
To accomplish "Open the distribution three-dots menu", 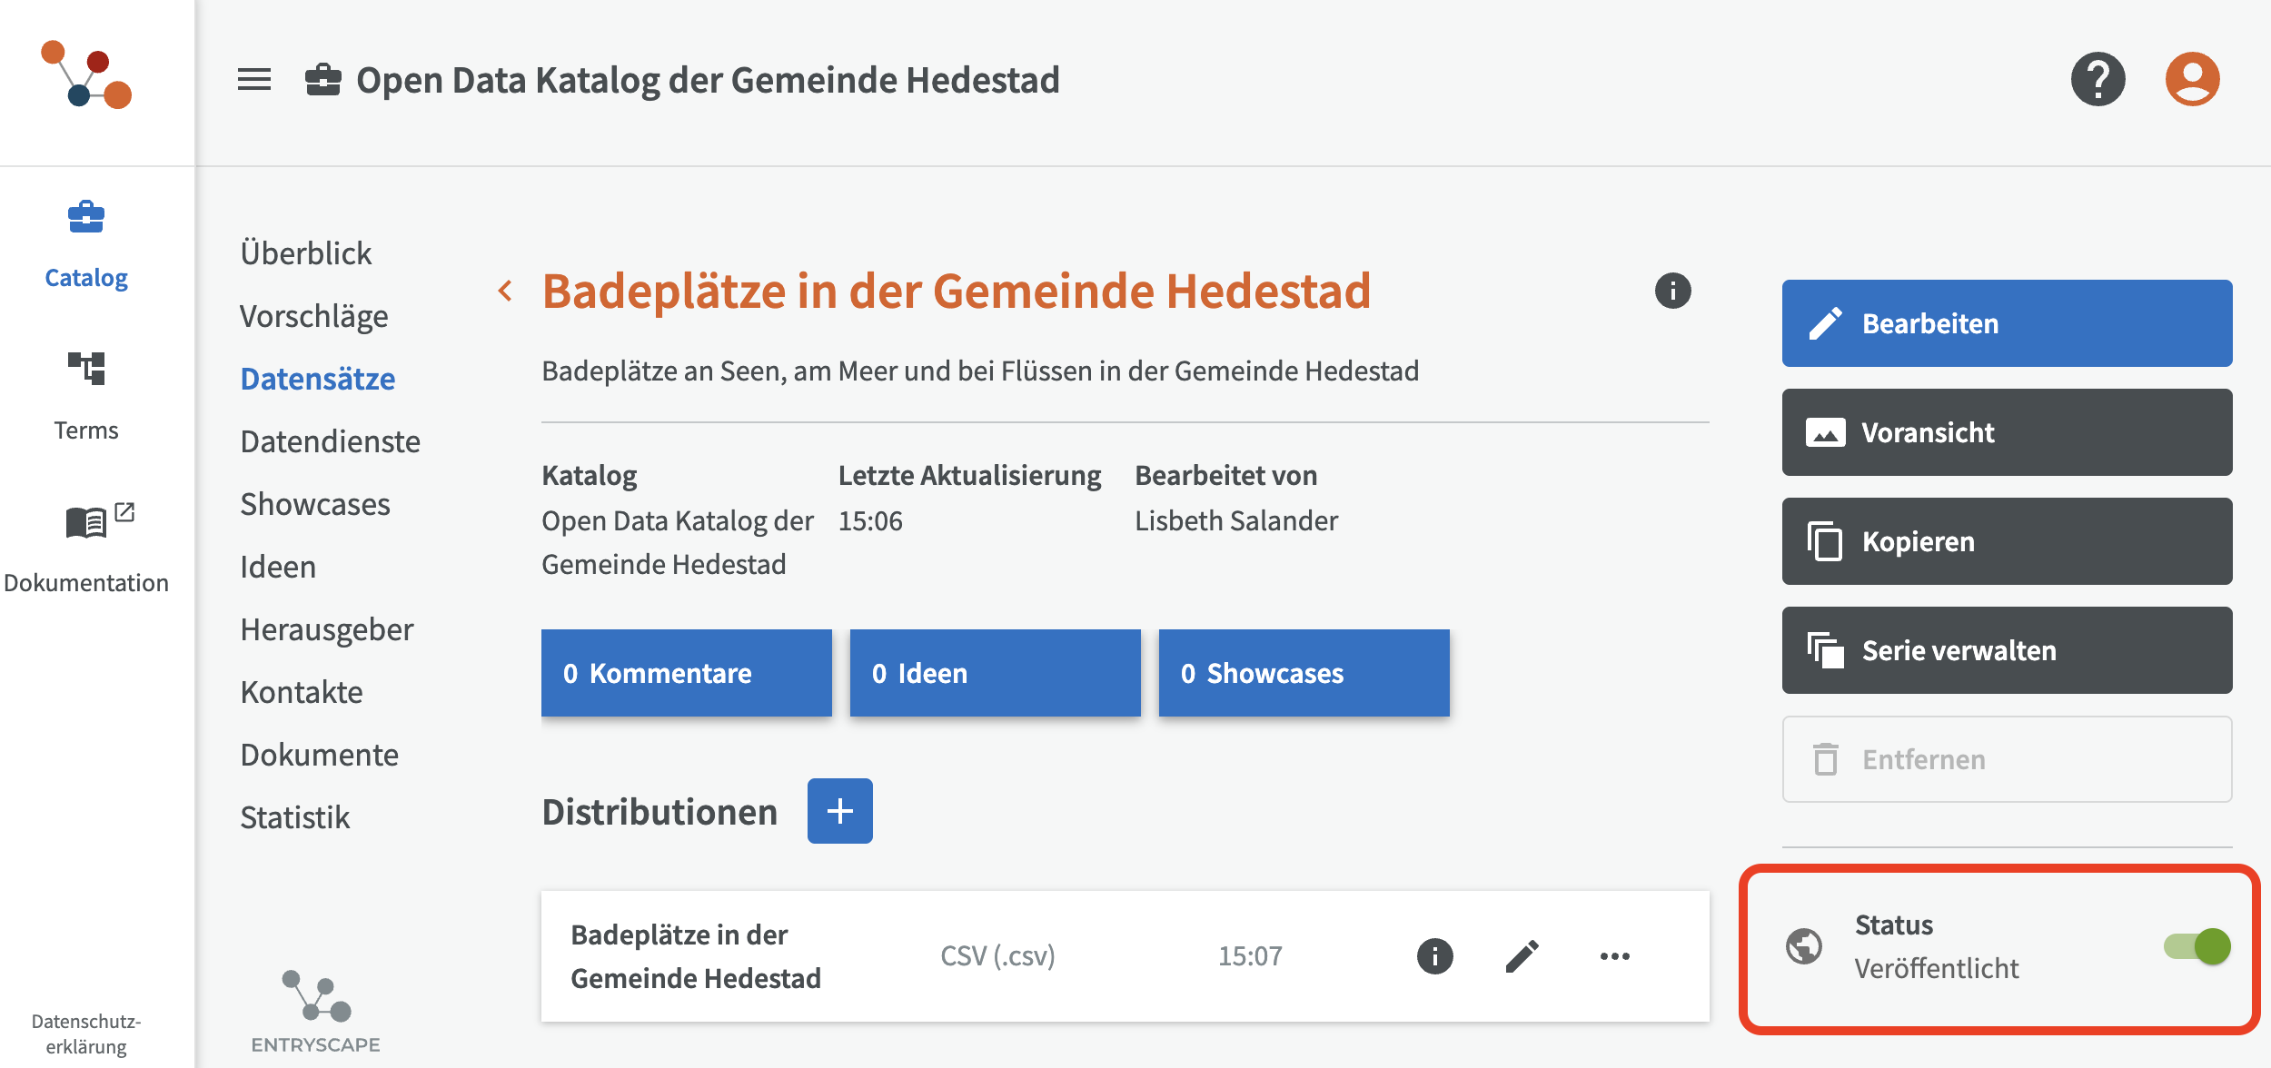I will [1614, 956].
